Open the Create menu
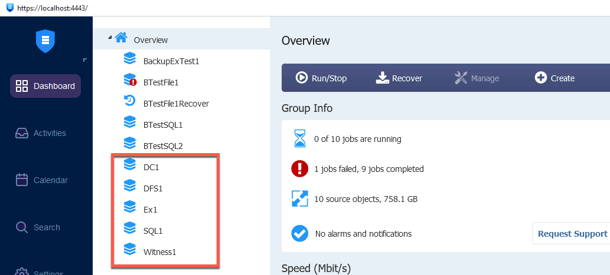 (554, 78)
